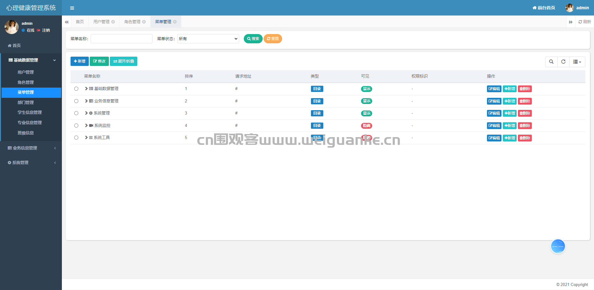594x290 pixels.
Task: Click the 注销 logout link in sidebar
Action: coord(43,30)
